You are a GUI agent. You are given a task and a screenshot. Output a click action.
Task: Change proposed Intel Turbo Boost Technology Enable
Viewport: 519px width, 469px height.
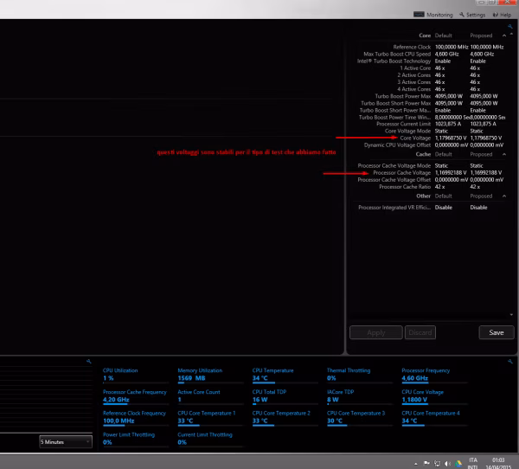[x=478, y=61]
